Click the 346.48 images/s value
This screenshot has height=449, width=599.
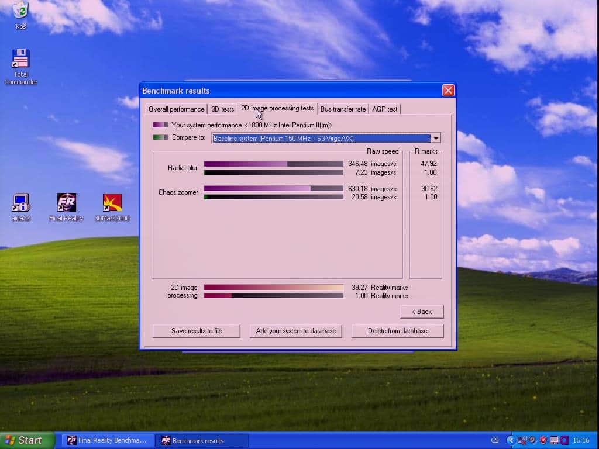[x=372, y=164]
